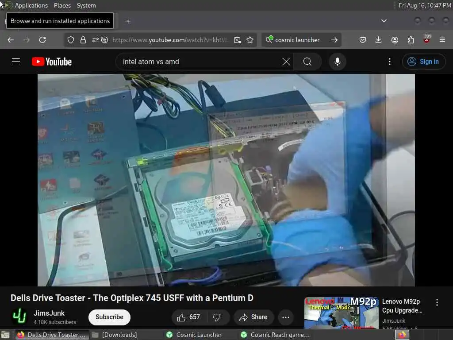Focus the cosmic launcher search box
The image size is (453, 340).
pos(298,40)
